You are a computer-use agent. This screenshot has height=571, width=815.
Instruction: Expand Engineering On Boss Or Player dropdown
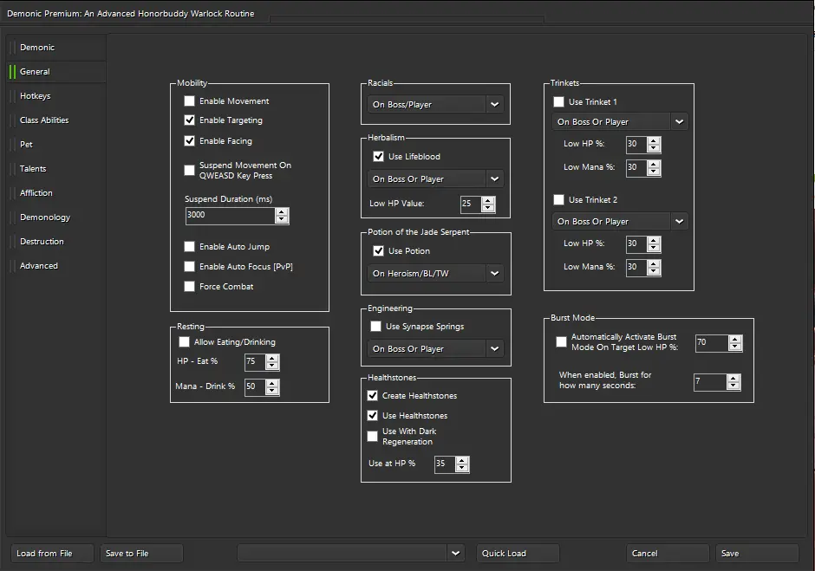tap(435, 348)
